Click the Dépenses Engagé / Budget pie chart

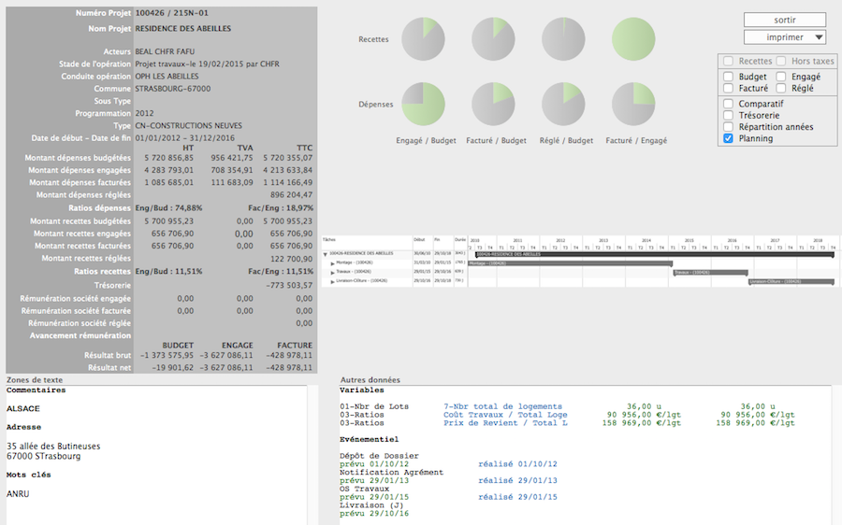click(423, 104)
